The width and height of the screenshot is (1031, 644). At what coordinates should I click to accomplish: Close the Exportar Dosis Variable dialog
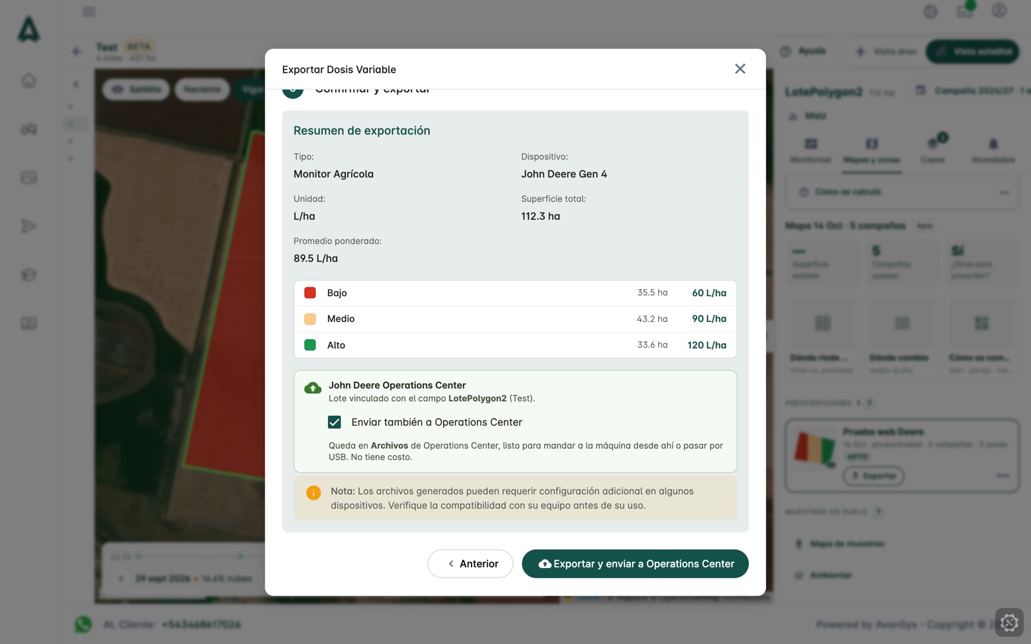(x=740, y=69)
